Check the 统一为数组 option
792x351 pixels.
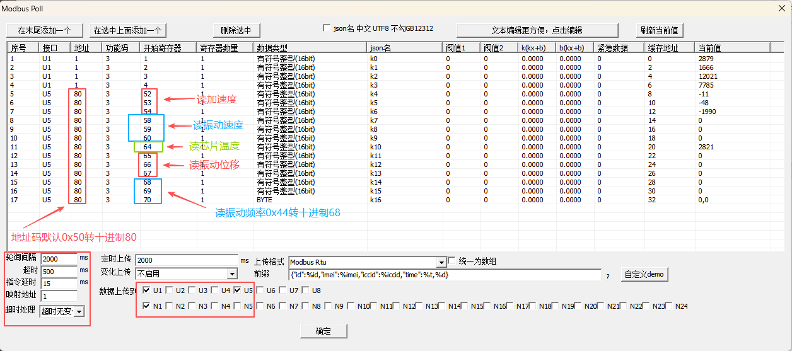[x=451, y=261]
